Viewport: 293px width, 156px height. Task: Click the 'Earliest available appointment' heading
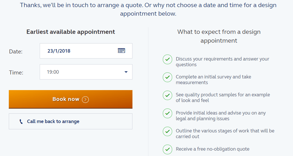pyautogui.click(x=71, y=32)
